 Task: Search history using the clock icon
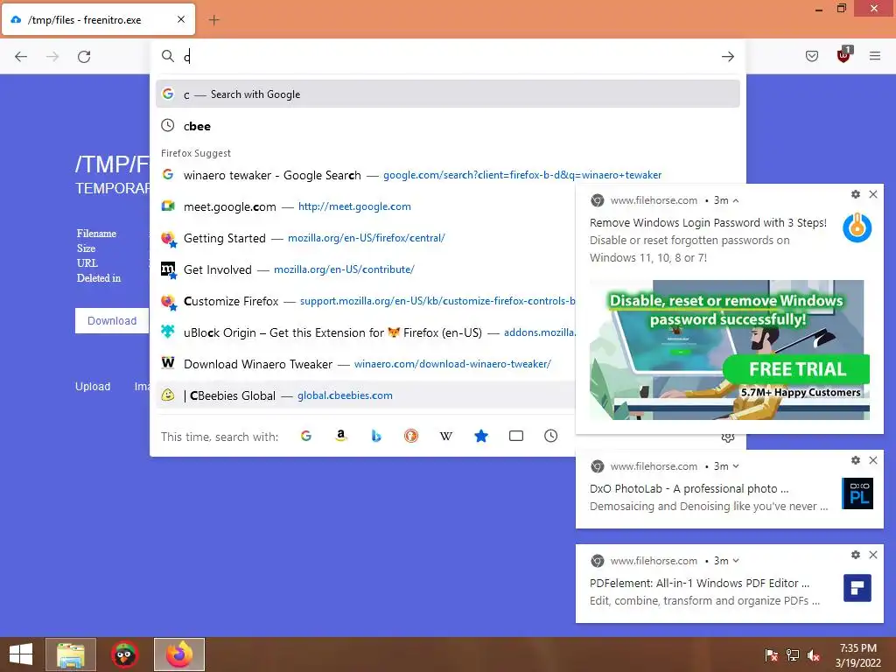click(551, 436)
